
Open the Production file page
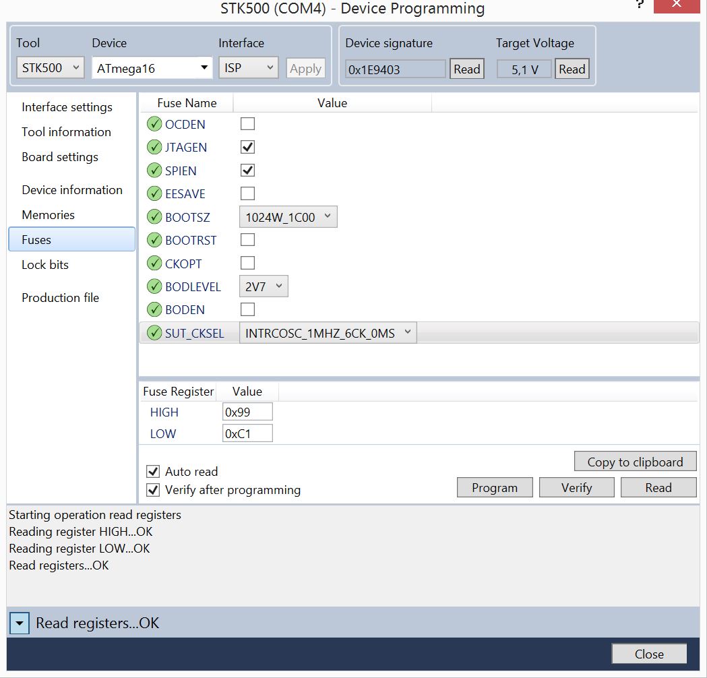coord(61,297)
